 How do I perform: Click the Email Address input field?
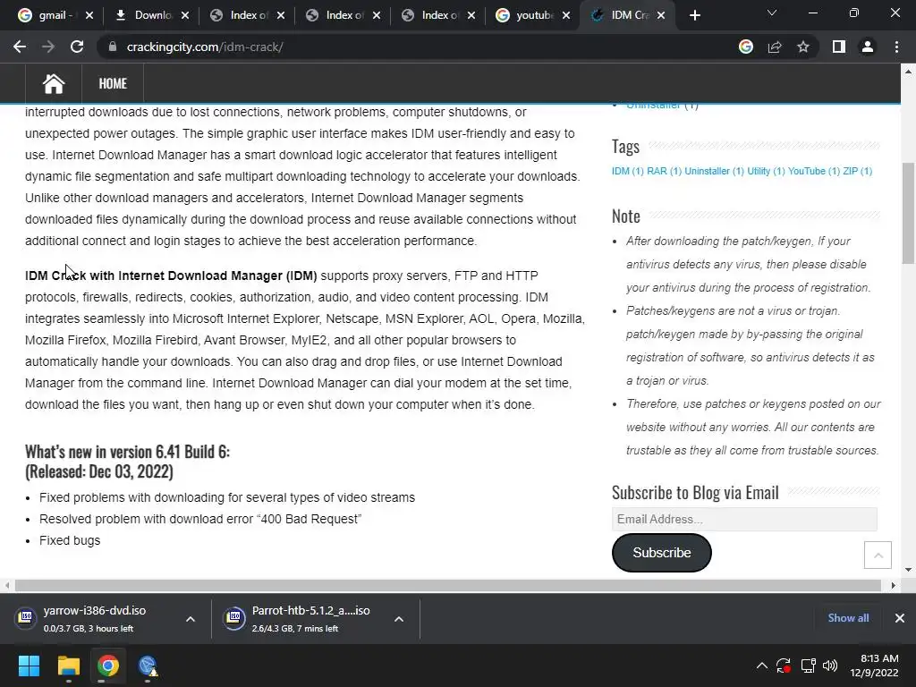coord(744,519)
